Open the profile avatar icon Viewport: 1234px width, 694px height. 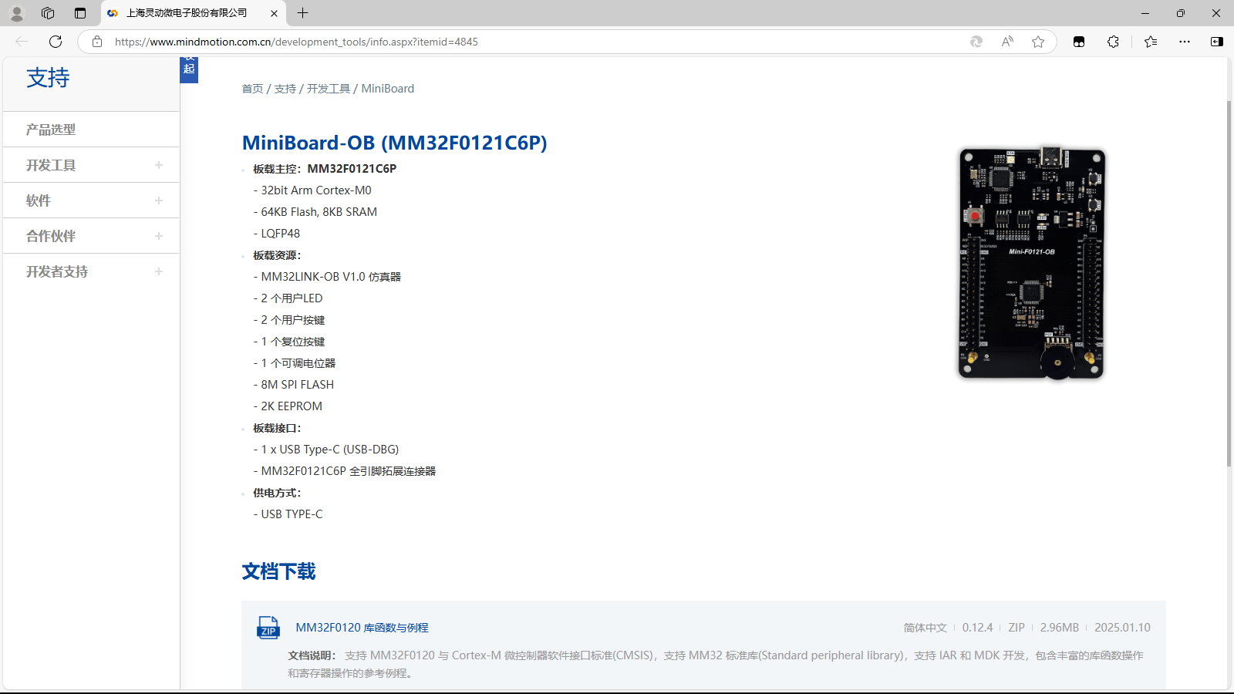coord(16,13)
